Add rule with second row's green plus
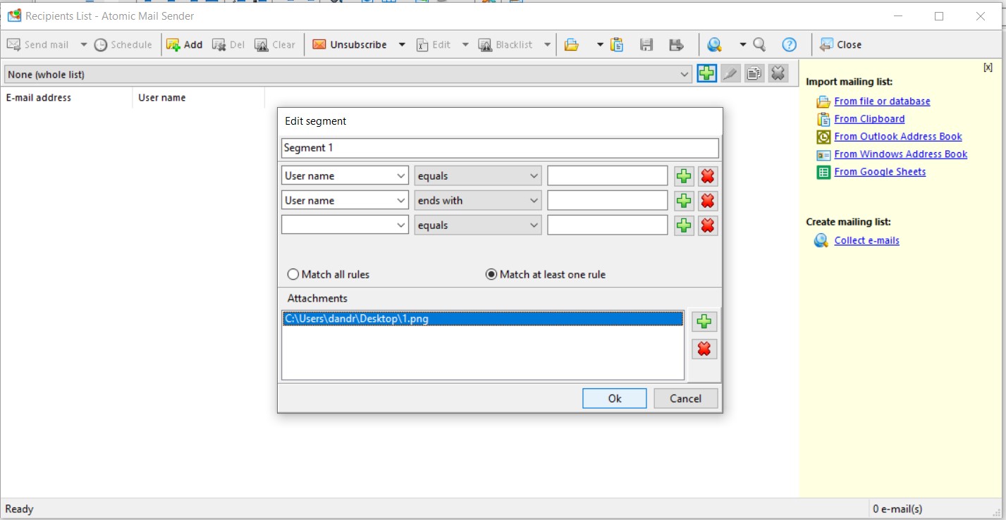Viewport: 1006px width, 520px height. coord(684,201)
